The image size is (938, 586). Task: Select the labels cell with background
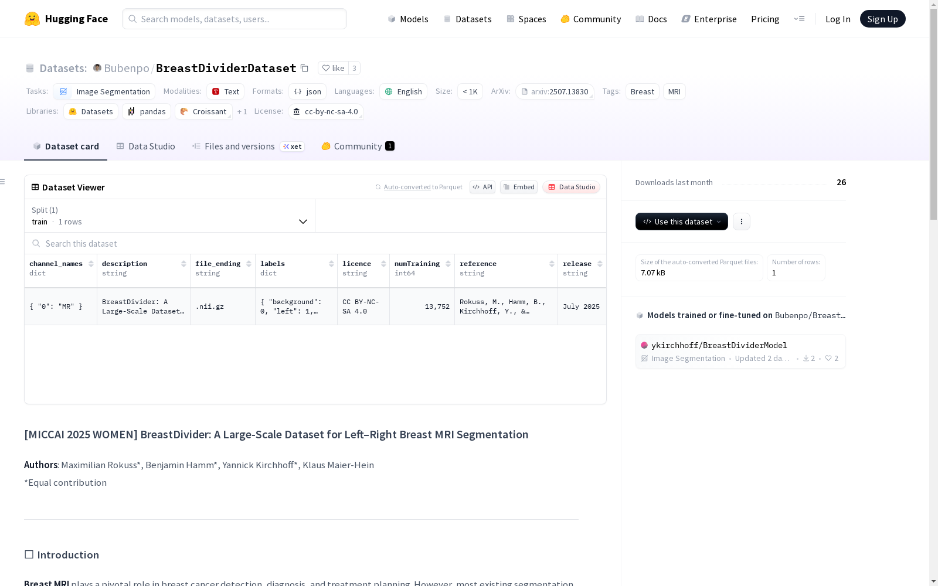pos(296,306)
